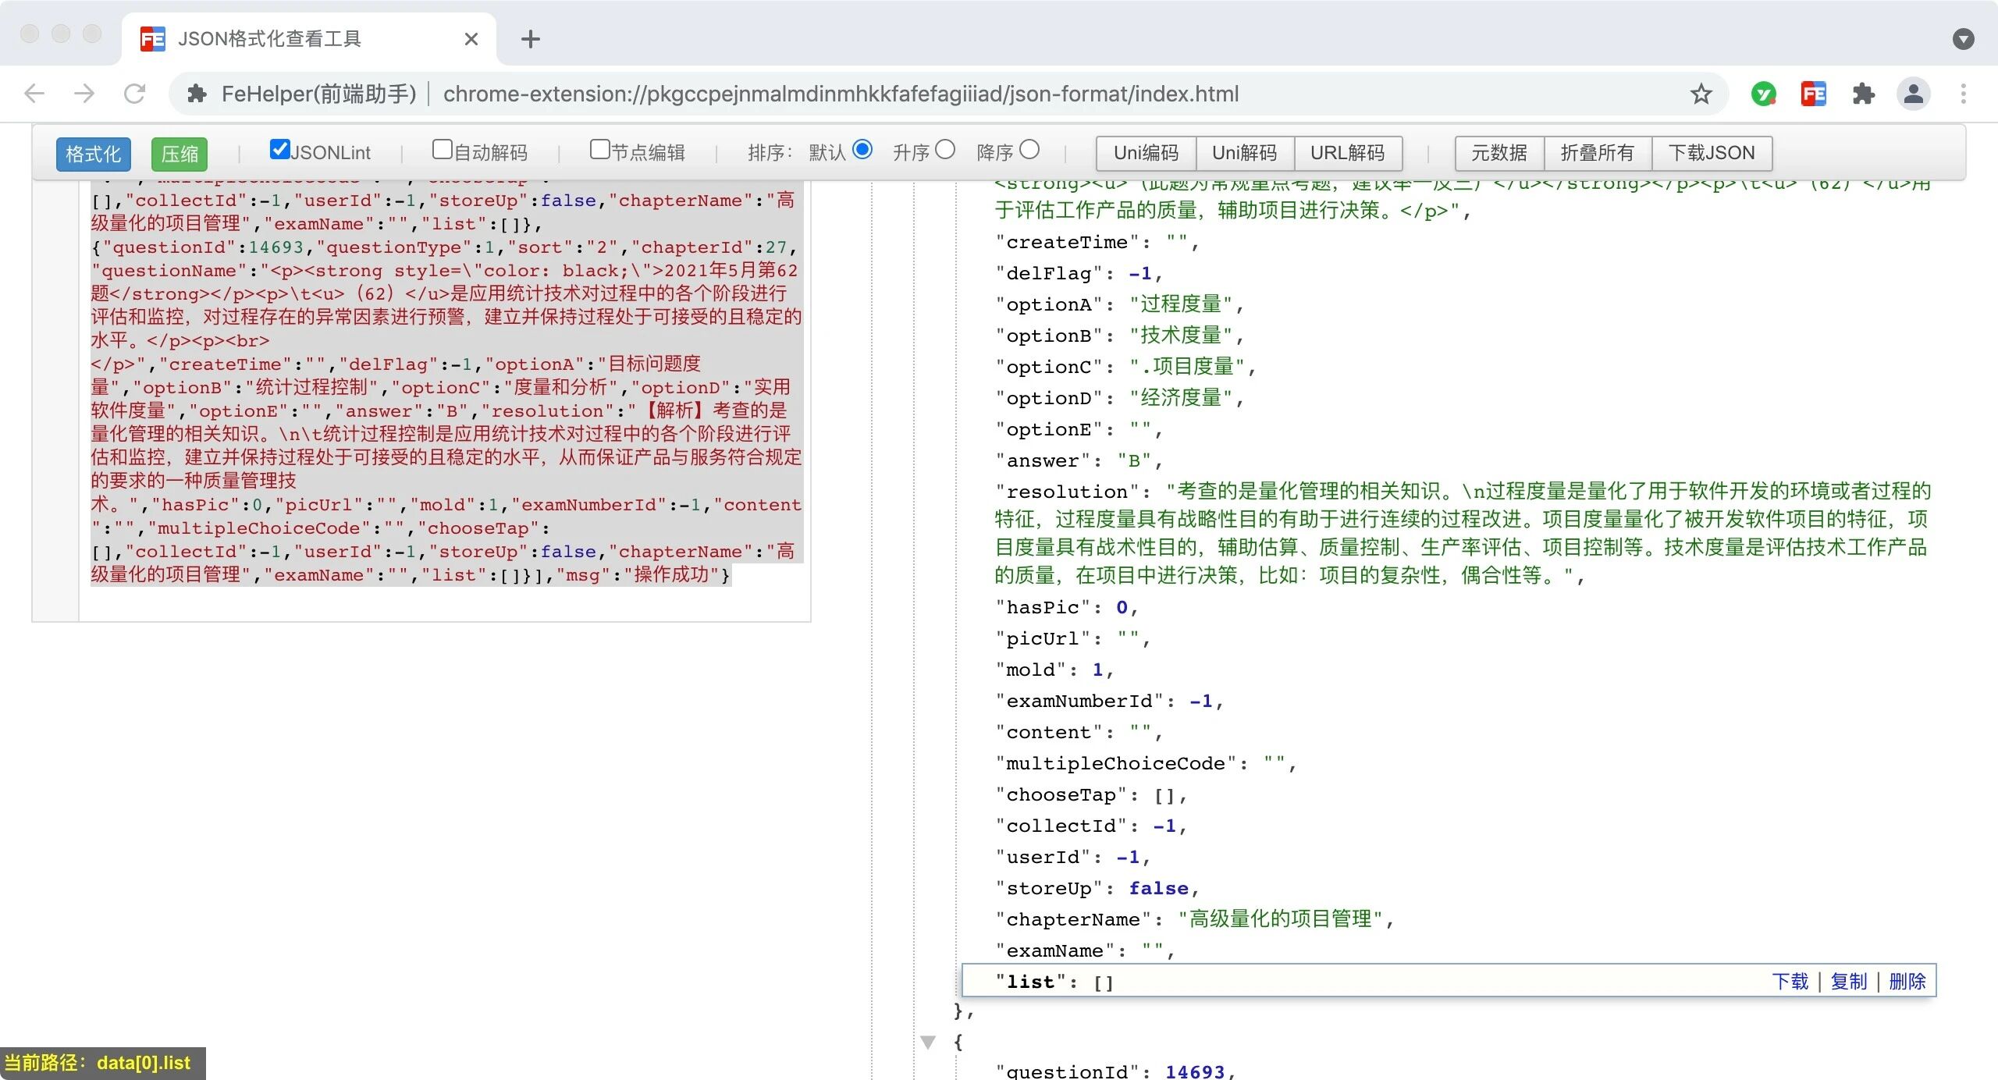The height and width of the screenshot is (1080, 1998).
Task: Open a new browser tab
Action: click(x=530, y=39)
